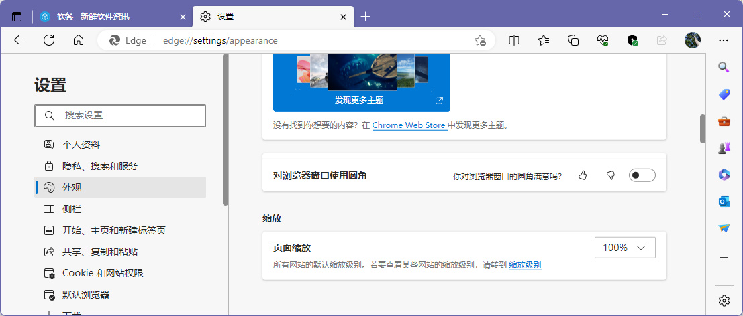Open the Outlook icon in sidebar
This screenshot has width=743, height=316.
coord(724,201)
